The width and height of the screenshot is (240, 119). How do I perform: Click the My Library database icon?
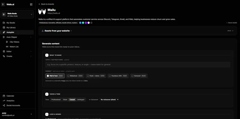point(4,27)
